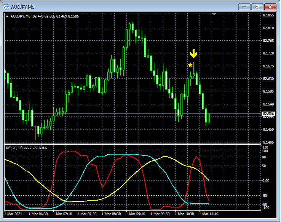Maximize the AUDJPY,M5 chart window
The width and height of the screenshot is (281, 222).
257,7
